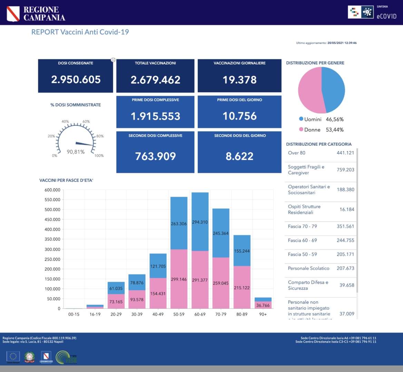Click the Sinfonia colorful S logo
This screenshot has height=372, width=403.
pos(354,12)
